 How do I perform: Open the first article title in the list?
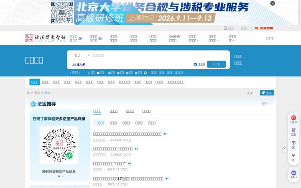click(127, 134)
